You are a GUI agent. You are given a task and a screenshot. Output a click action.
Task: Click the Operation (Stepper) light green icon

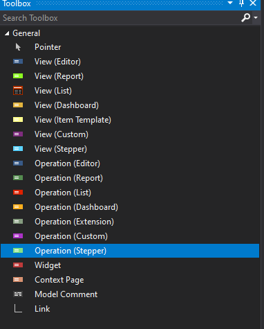click(x=18, y=251)
